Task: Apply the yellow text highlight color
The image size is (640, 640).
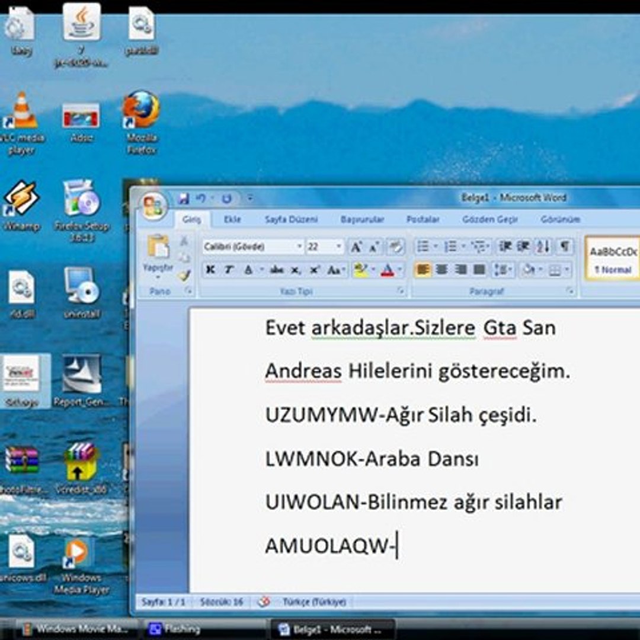Action: (360, 270)
